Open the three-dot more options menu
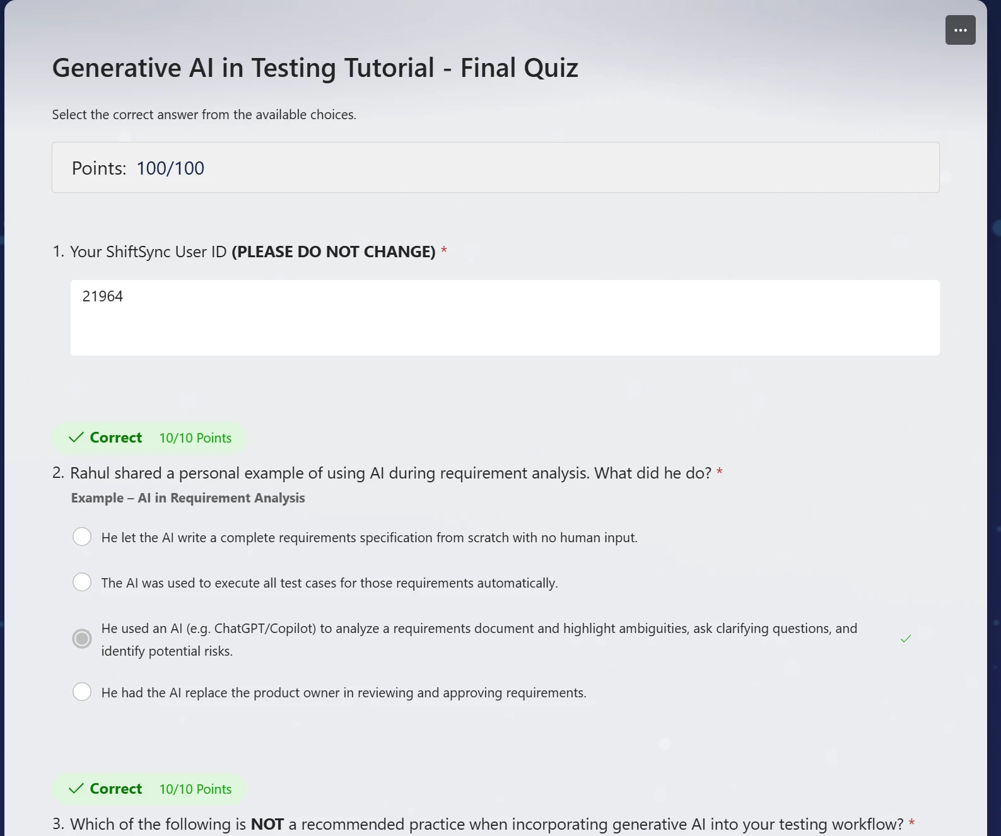Viewport: 1001px width, 836px height. 960,30
